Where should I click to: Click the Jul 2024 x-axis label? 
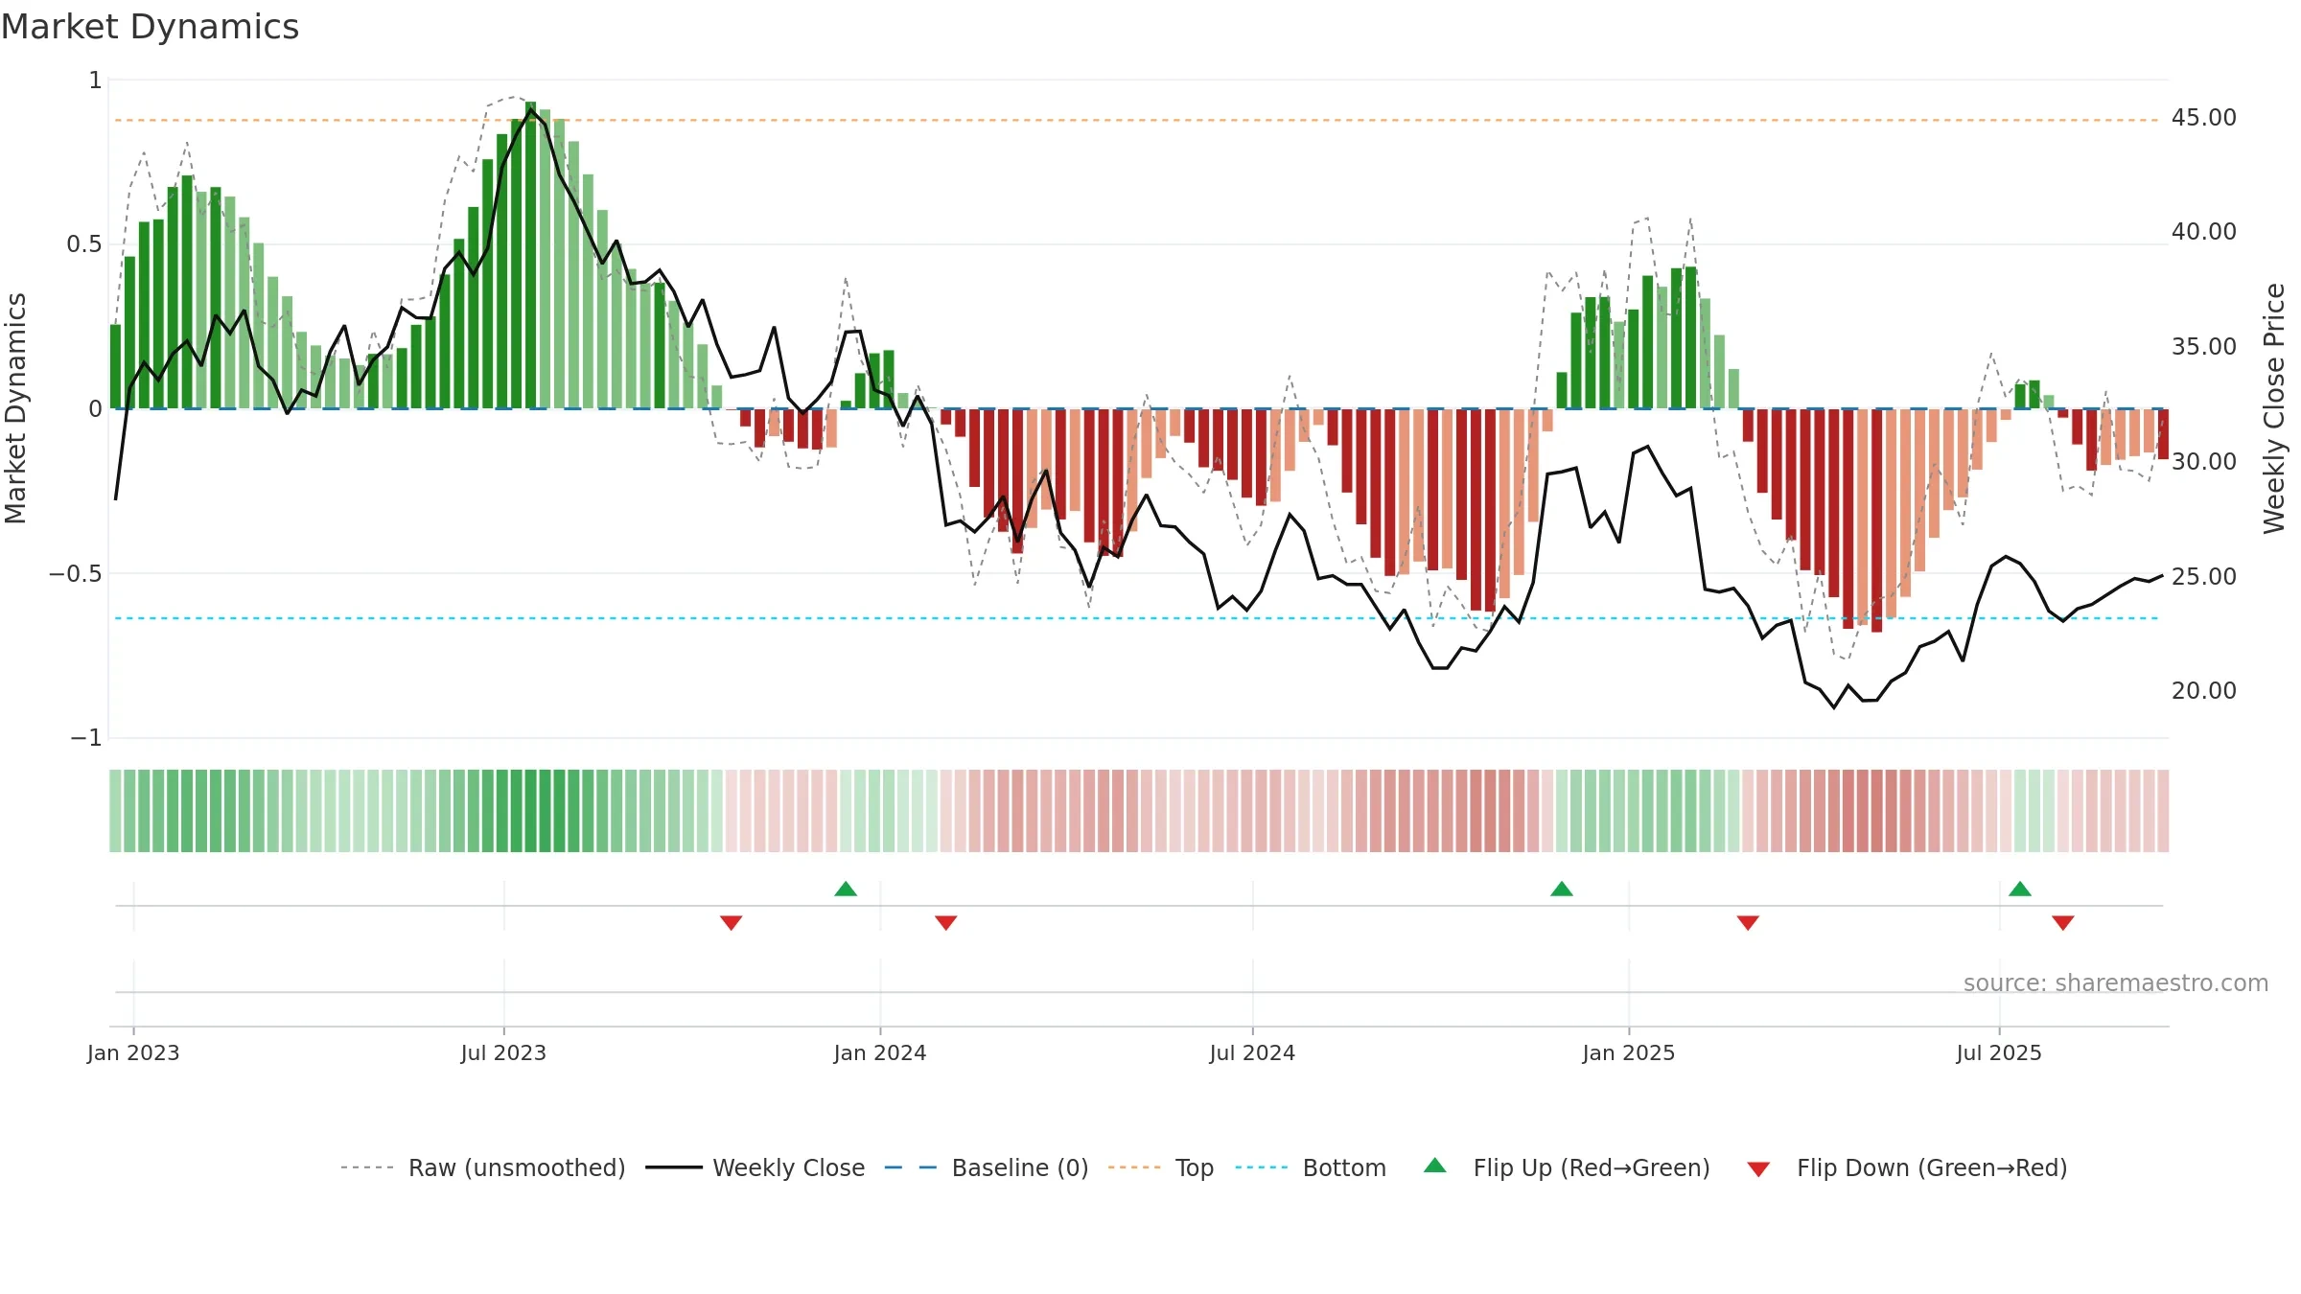(1252, 1052)
